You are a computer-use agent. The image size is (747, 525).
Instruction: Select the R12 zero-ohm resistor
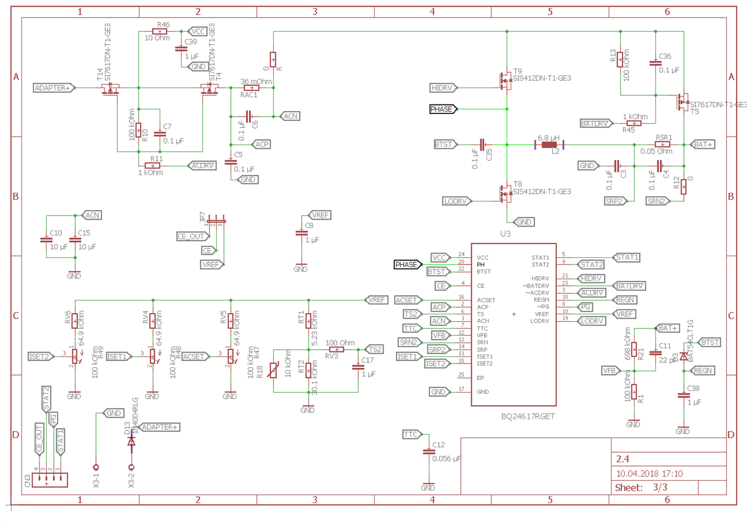[x=683, y=186]
